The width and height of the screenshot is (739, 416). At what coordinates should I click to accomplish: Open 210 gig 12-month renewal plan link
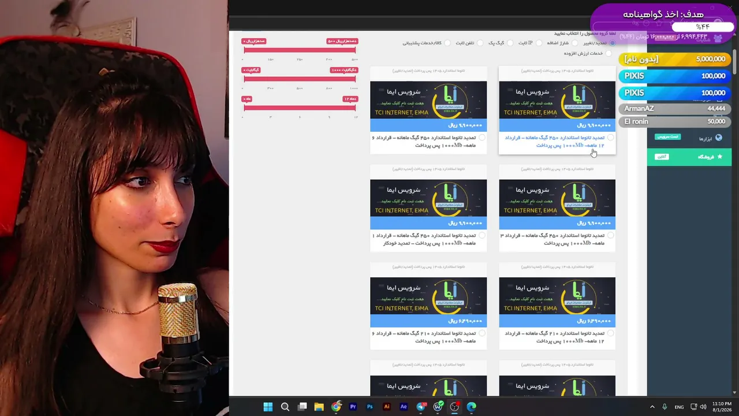(555, 337)
